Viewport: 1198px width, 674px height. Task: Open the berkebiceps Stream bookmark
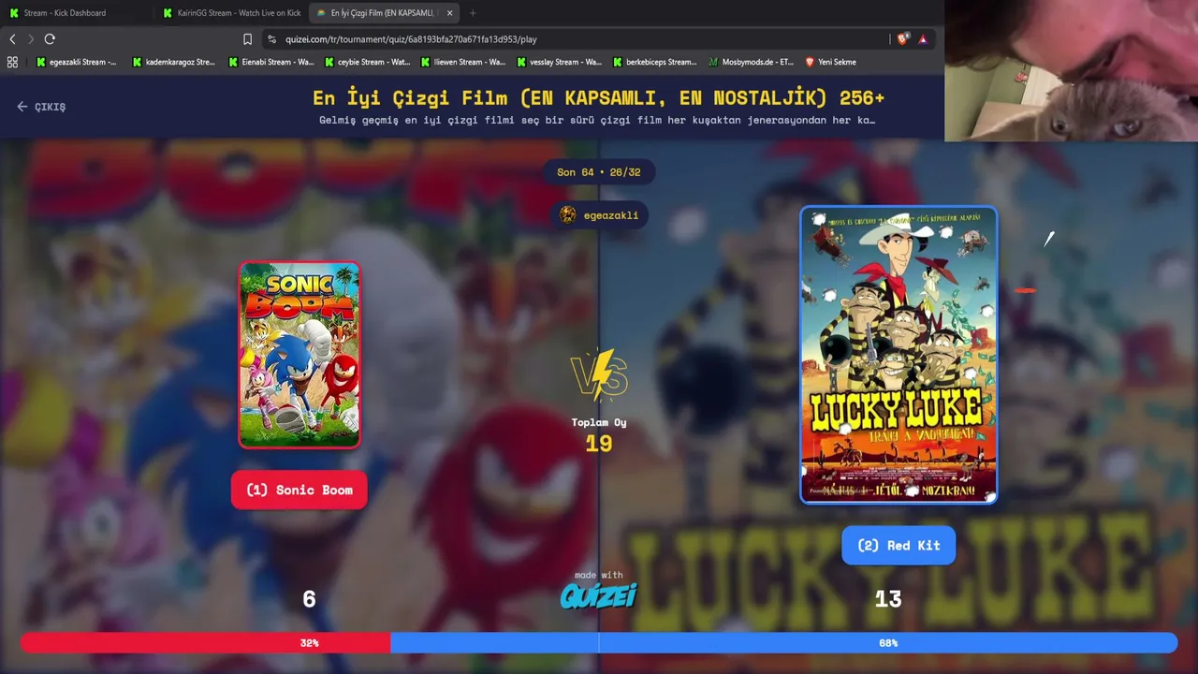tap(654, 62)
